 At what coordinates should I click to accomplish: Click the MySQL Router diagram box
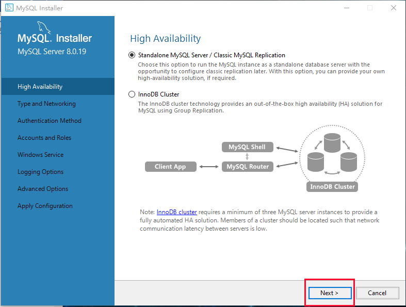(x=248, y=167)
